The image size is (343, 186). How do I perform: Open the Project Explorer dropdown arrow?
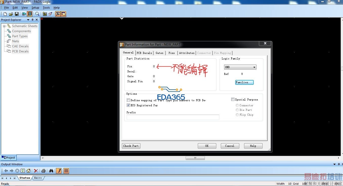tap(28, 20)
